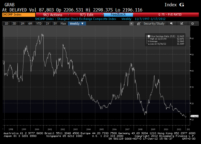Select the Max range tab
The image size is (201, 144).
click(63, 23)
